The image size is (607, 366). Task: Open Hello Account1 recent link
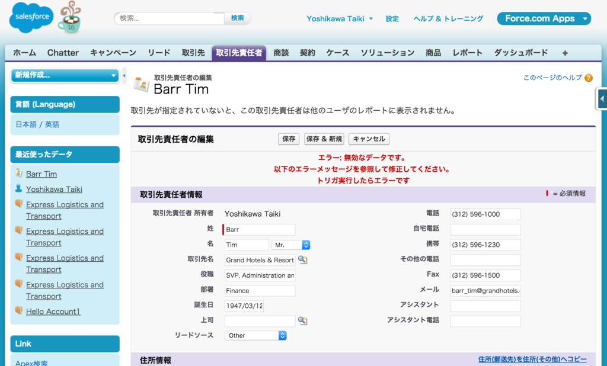(53, 312)
